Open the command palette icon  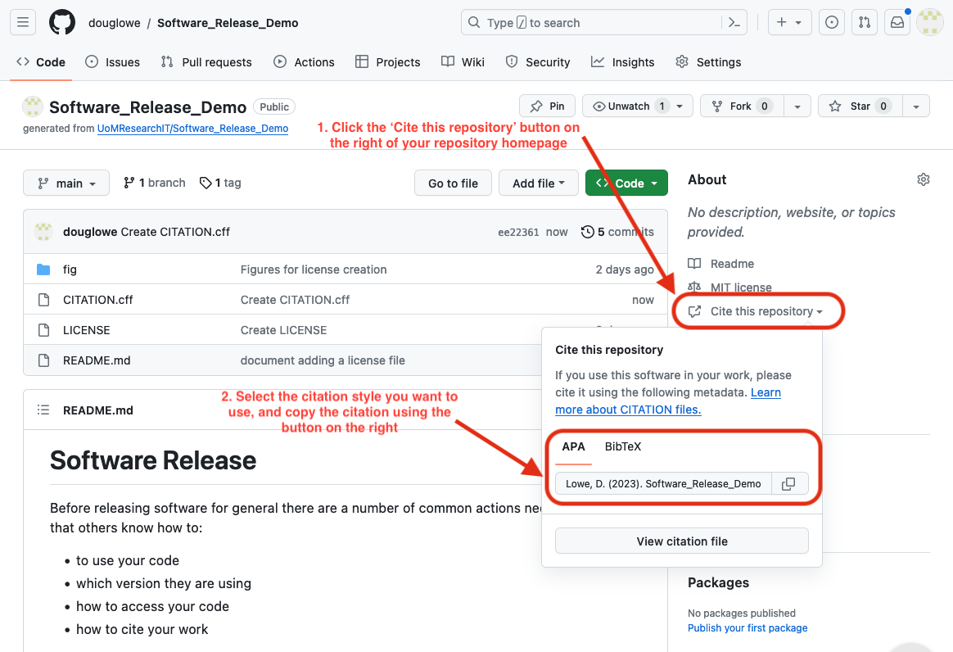coord(734,22)
